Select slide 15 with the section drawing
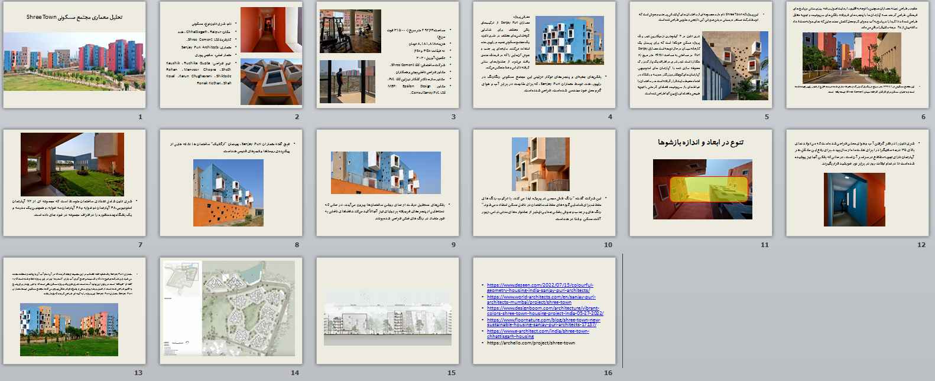 [387, 311]
